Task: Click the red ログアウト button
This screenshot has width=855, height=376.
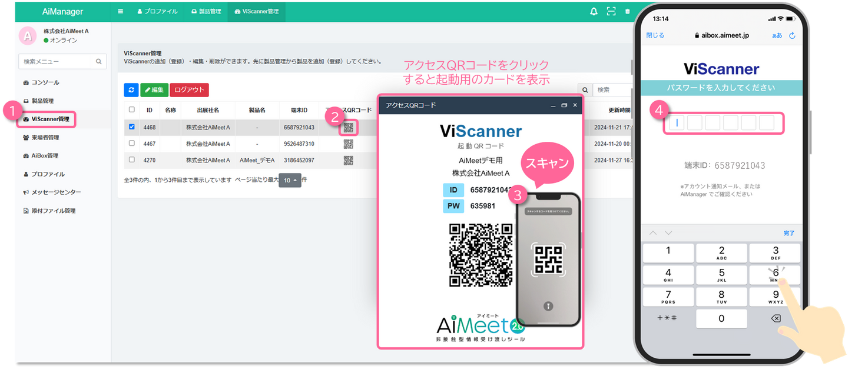Action: (x=189, y=90)
